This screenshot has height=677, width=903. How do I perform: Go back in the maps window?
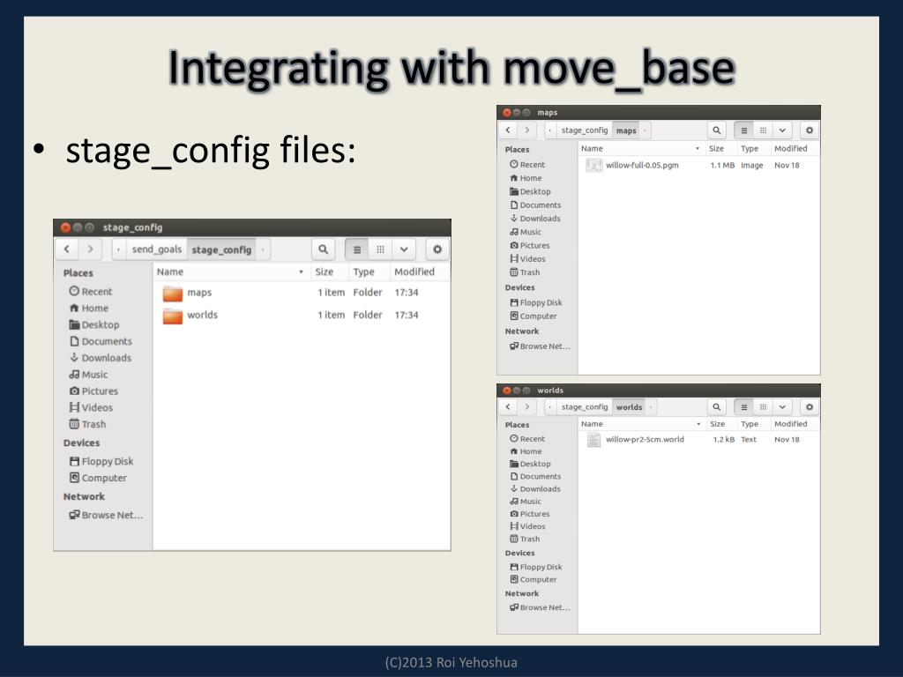click(508, 130)
